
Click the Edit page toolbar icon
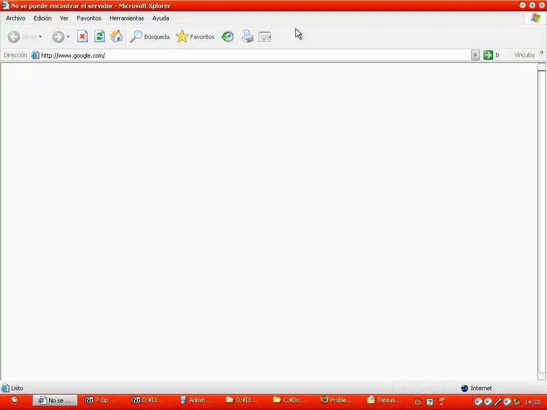[x=265, y=37]
